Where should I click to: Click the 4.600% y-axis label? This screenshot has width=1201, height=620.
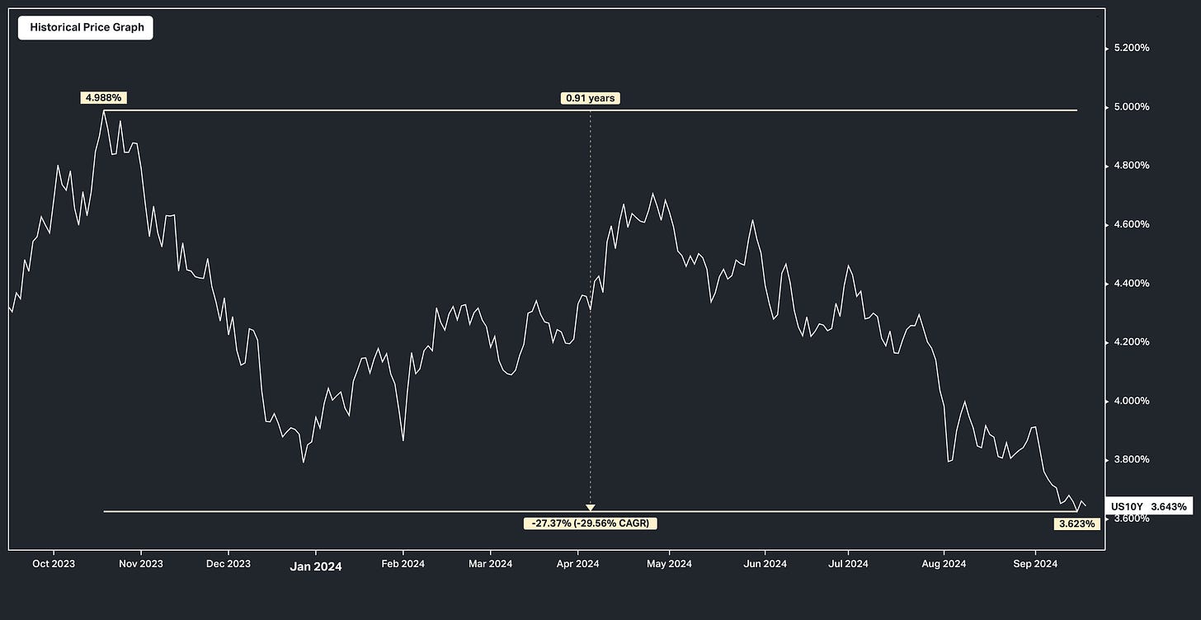point(1131,224)
